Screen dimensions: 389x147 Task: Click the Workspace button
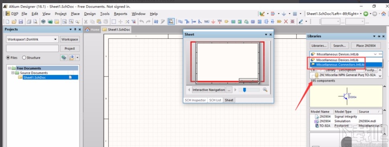pyautogui.click(x=70, y=39)
